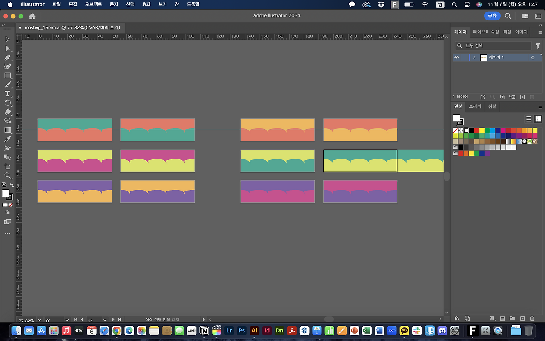
Task: Open the 오브젝트 menu
Action: (93, 4)
